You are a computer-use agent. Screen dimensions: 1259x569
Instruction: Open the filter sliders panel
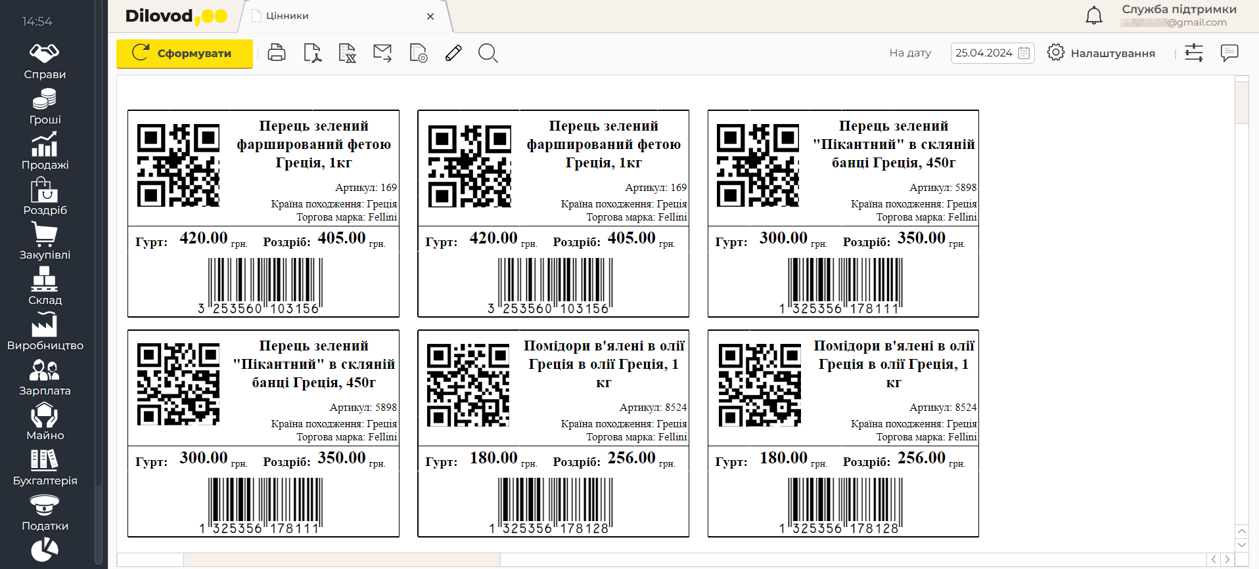[x=1194, y=53]
